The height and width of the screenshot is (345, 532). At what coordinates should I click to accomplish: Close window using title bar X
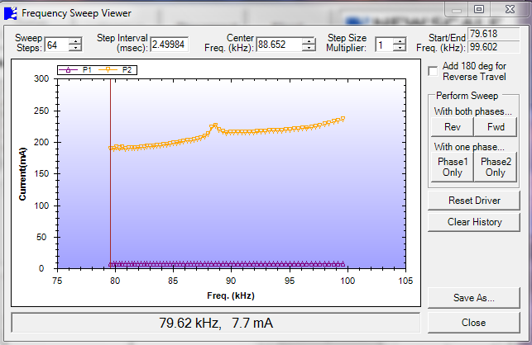point(510,9)
